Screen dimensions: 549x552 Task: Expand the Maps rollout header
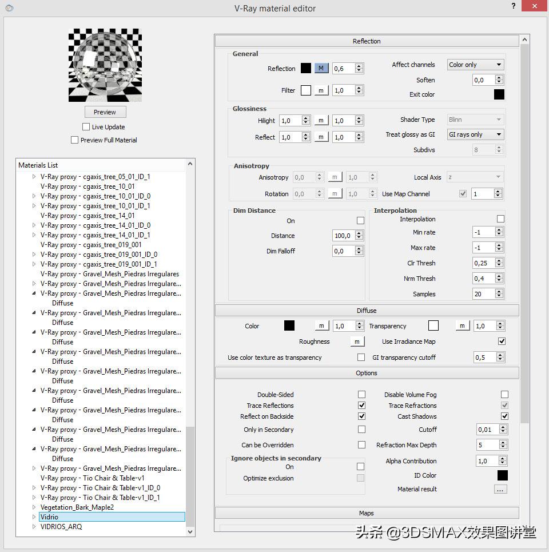click(367, 513)
